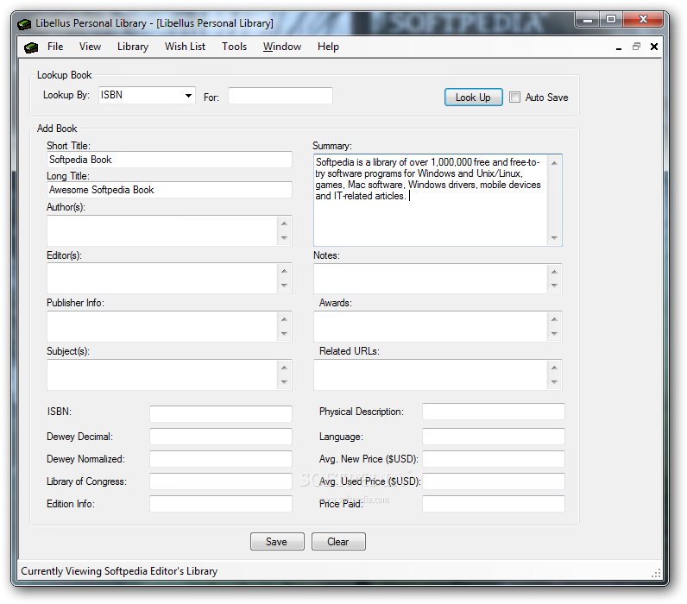The width and height of the screenshot is (687, 604).
Task: Enable the Auto Save checkbox
Action: click(x=514, y=98)
